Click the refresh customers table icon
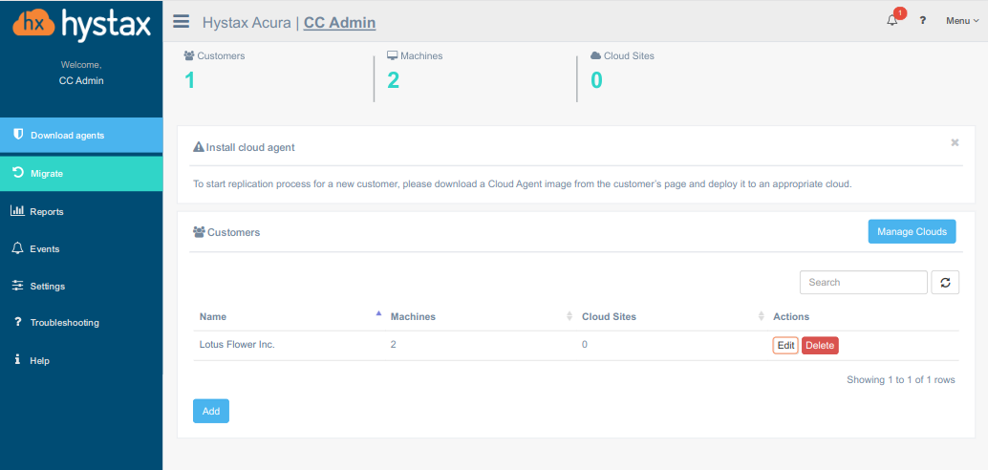 coord(945,283)
